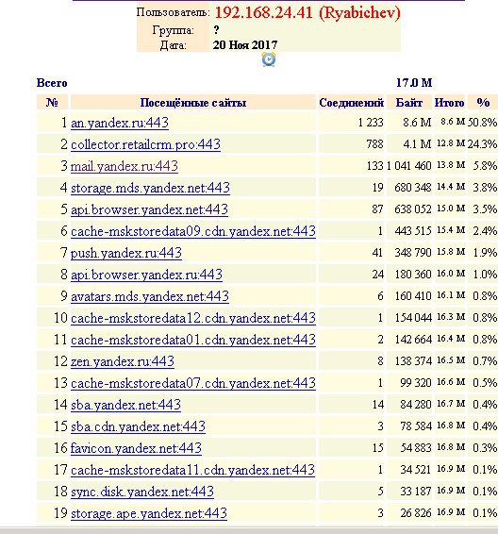Click the 50.8% percentage cell
The height and width of the screenshot is (534, 498).
[x=482, y=123]
